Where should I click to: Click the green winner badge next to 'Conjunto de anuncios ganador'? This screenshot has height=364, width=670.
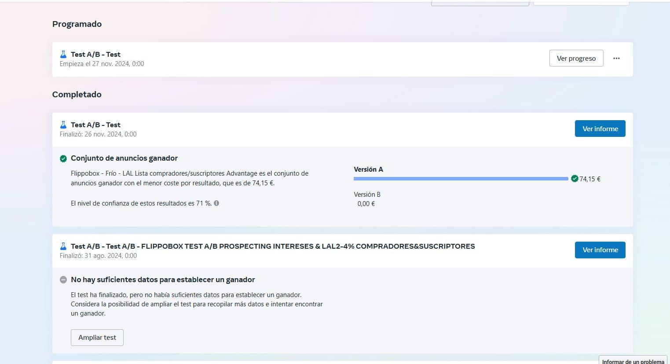[63, 158]
